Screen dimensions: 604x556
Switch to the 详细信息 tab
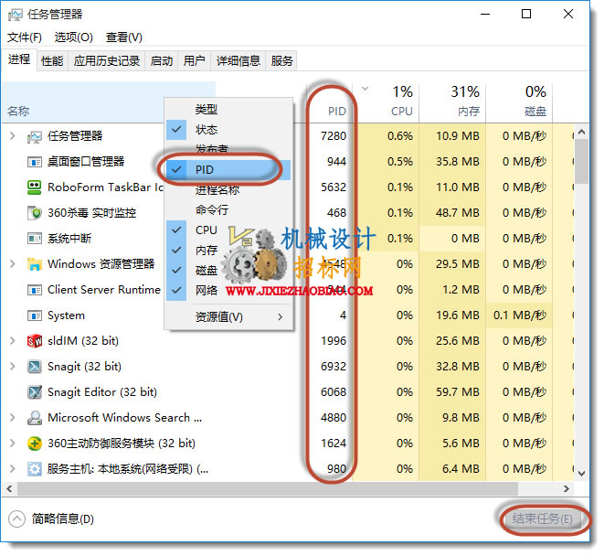pos(238,61)
